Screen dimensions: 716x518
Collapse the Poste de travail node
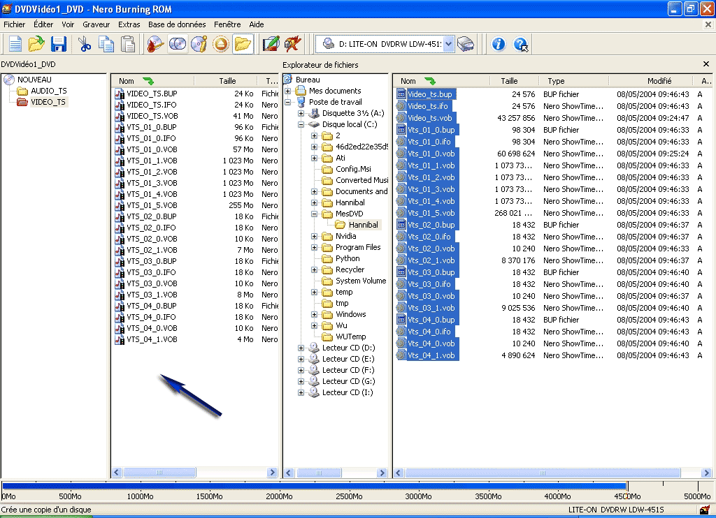point(287,102)
